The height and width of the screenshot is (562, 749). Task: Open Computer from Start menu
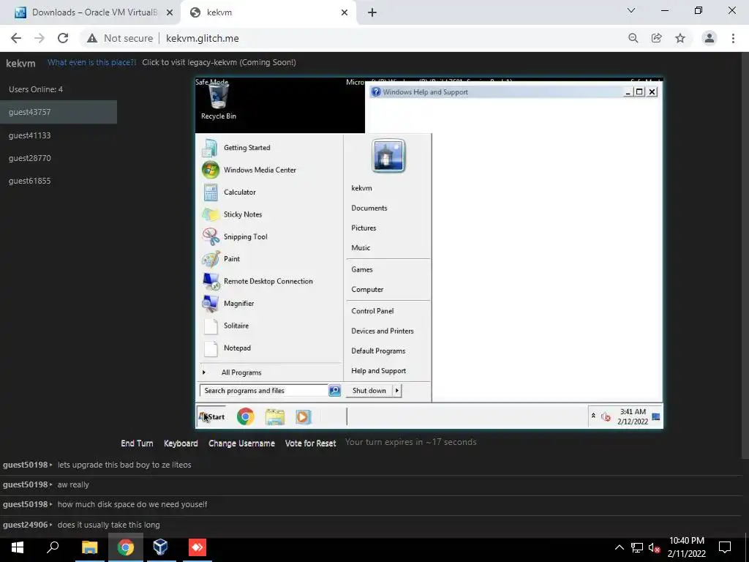pos(367,290)
